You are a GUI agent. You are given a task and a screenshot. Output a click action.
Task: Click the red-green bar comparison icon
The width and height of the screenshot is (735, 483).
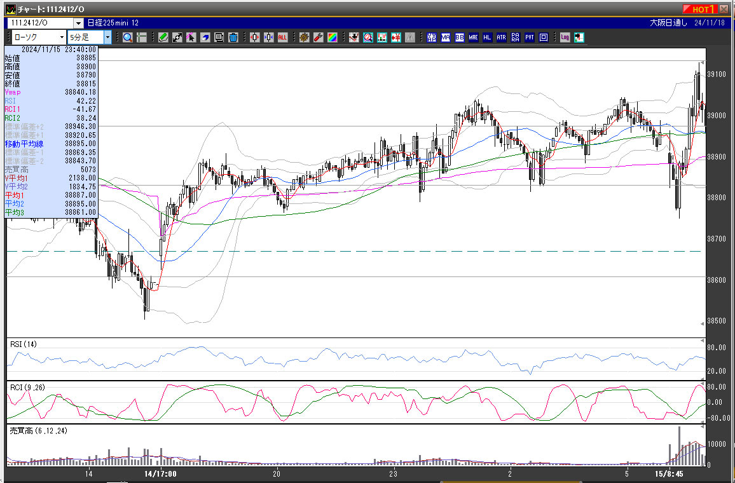tap(382, 37)
